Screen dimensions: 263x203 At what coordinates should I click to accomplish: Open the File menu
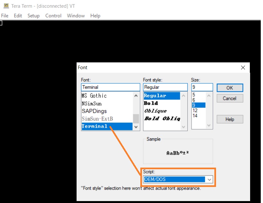(x=5, y=16)
